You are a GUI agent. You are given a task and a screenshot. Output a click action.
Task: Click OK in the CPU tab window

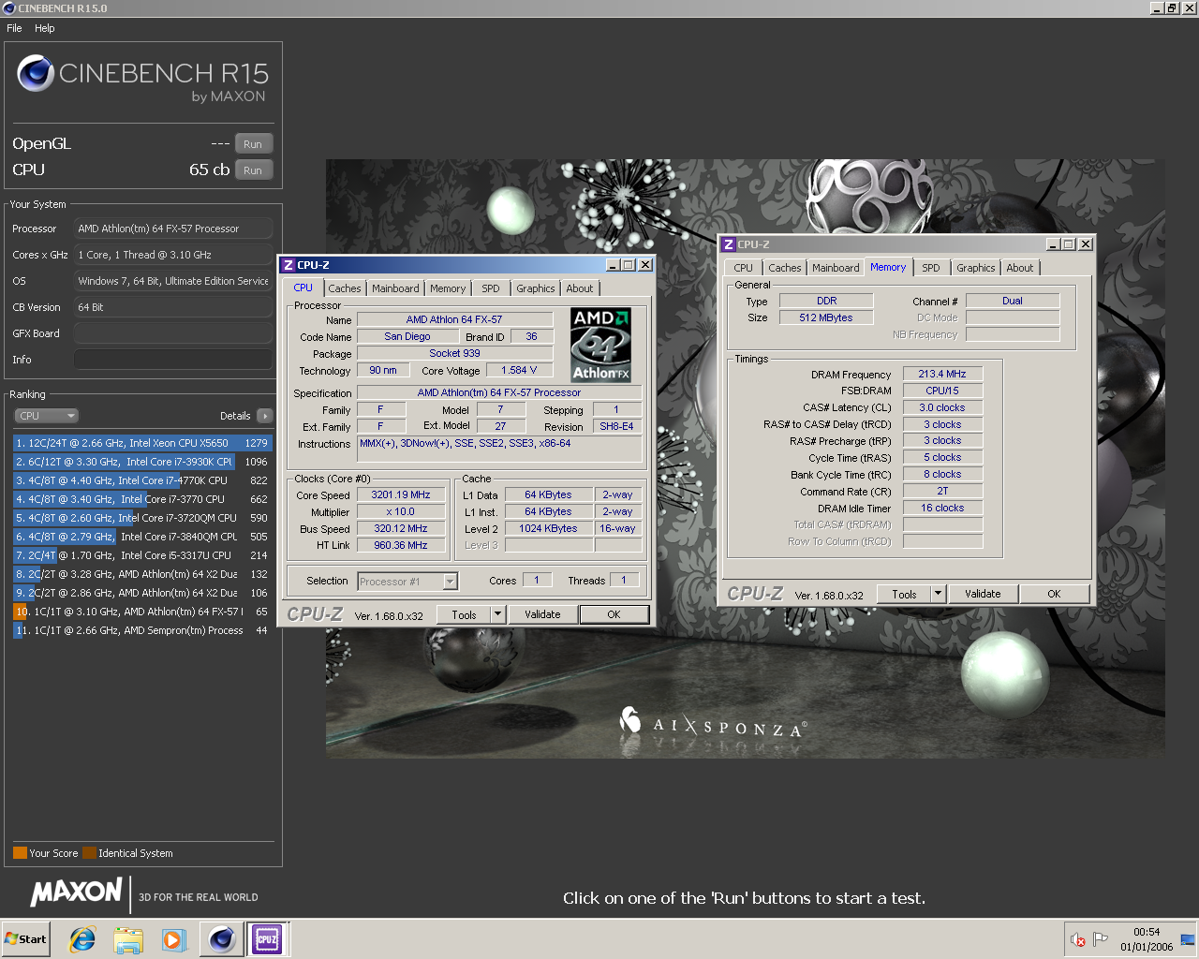point(614,614)
